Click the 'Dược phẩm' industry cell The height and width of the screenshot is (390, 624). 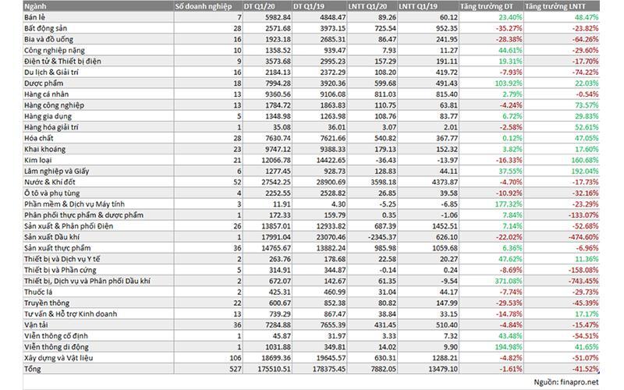point(42,82)
